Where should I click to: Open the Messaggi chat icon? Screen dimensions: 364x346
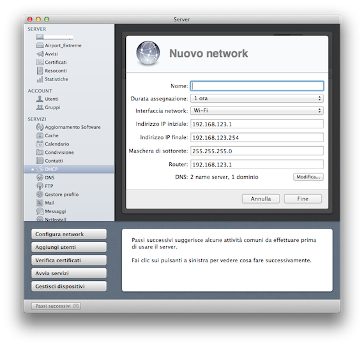point(40,211)
